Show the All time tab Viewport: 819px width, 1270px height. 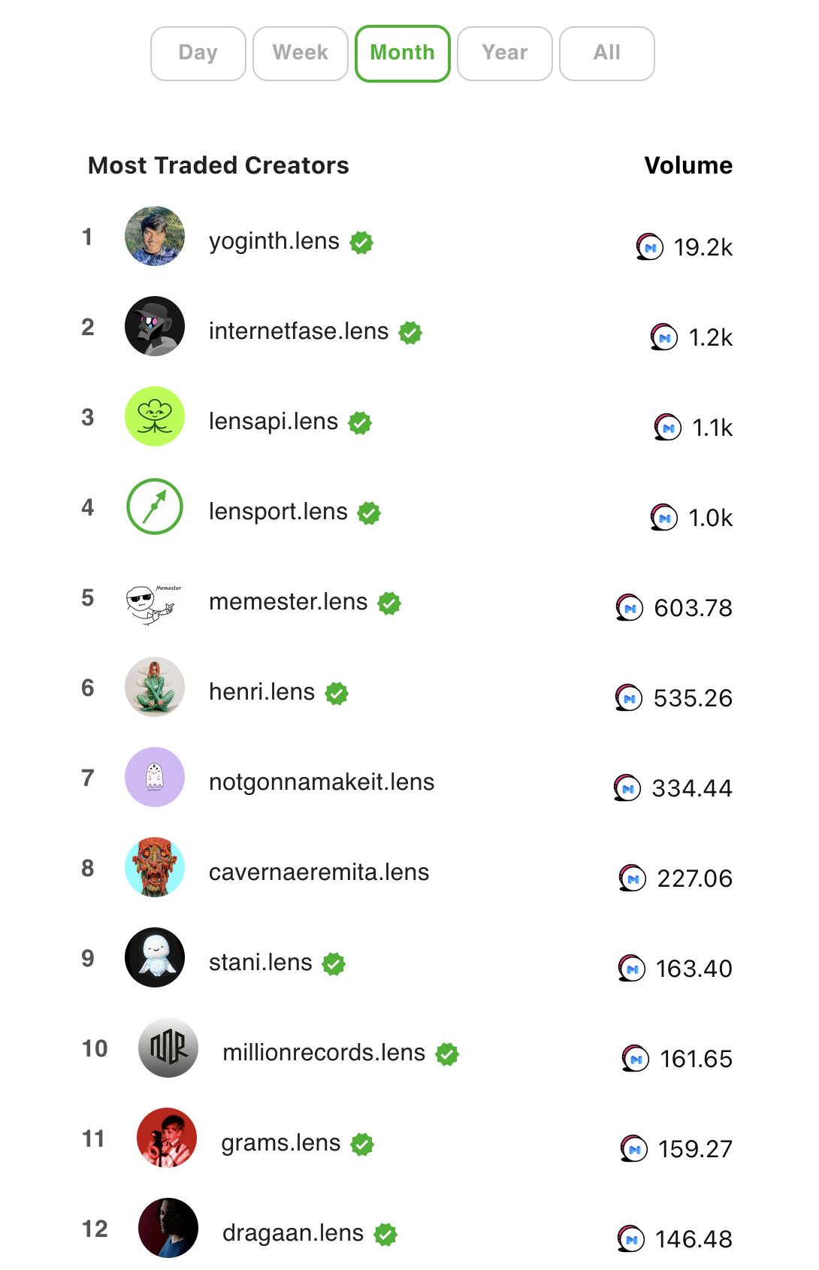click(607, 53)
